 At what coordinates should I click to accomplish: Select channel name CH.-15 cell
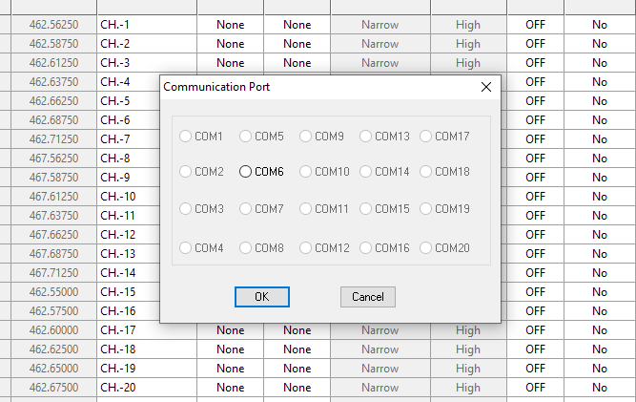click(x=129, y=292)
